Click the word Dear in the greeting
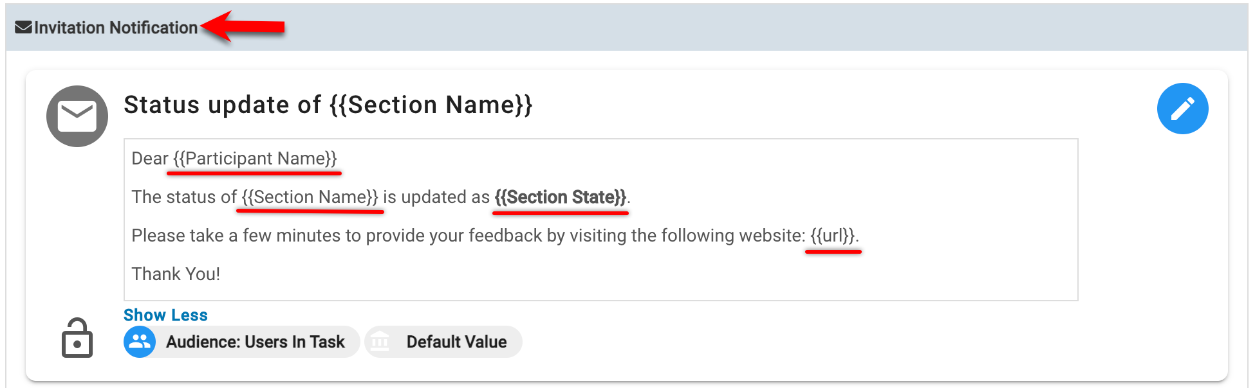The width and height of the screenshot is (1255, 388). tap(149, 159)
